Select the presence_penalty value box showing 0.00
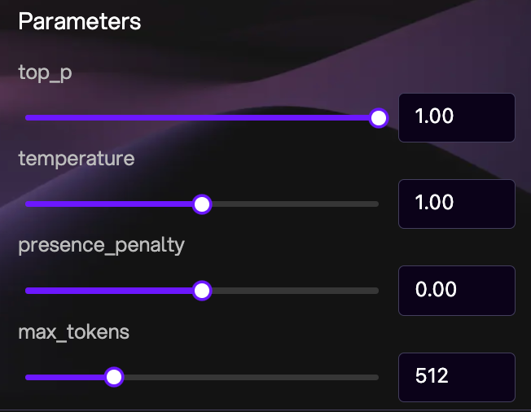Image resolution: width=531 pixels, height=412 pixels. tap(456, 290)
